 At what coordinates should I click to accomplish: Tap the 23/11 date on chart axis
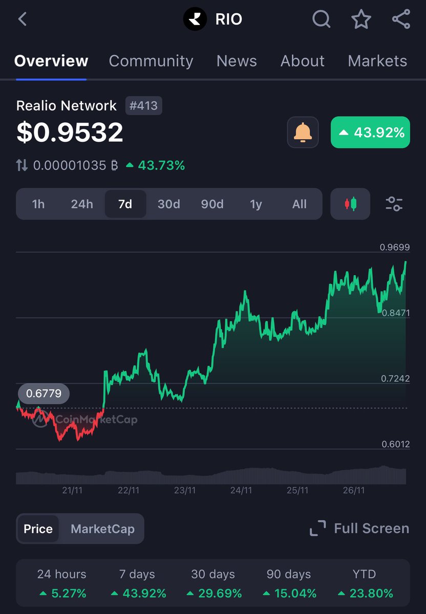[185, 490]
